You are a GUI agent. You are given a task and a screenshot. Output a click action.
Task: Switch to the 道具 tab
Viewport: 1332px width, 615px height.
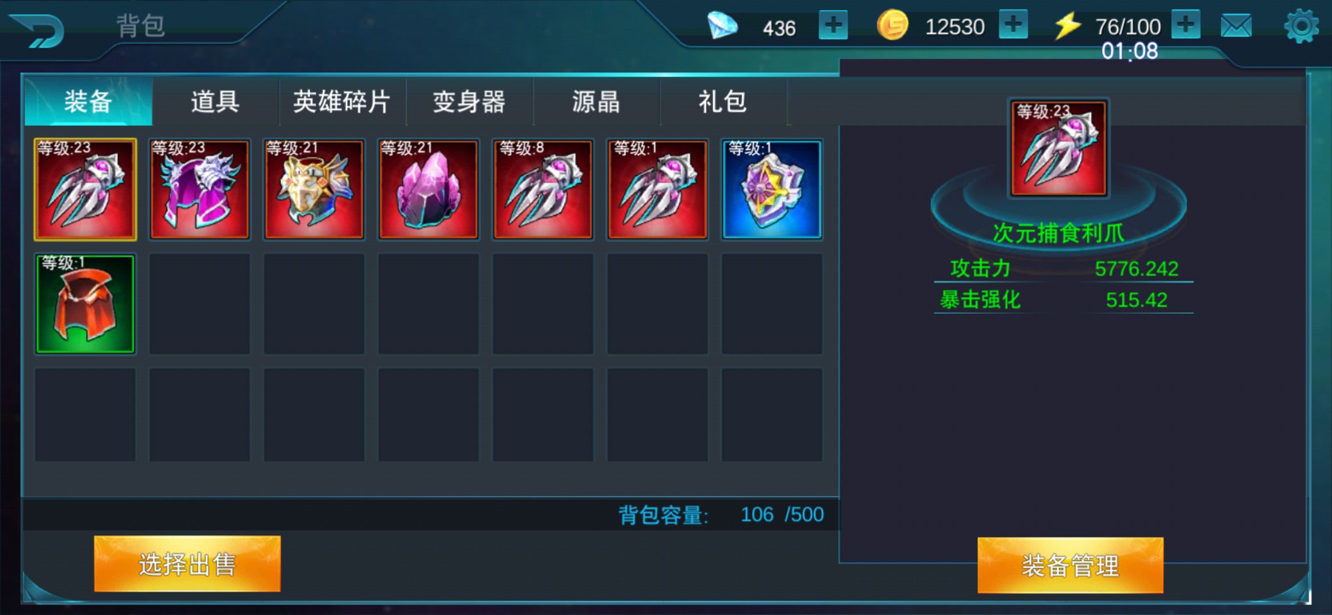coord(215,102)
